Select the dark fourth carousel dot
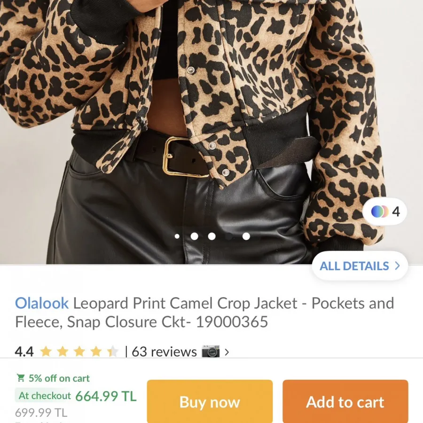Screen dimensions: 423x423 pyautogui.click(x=229, y=236)
